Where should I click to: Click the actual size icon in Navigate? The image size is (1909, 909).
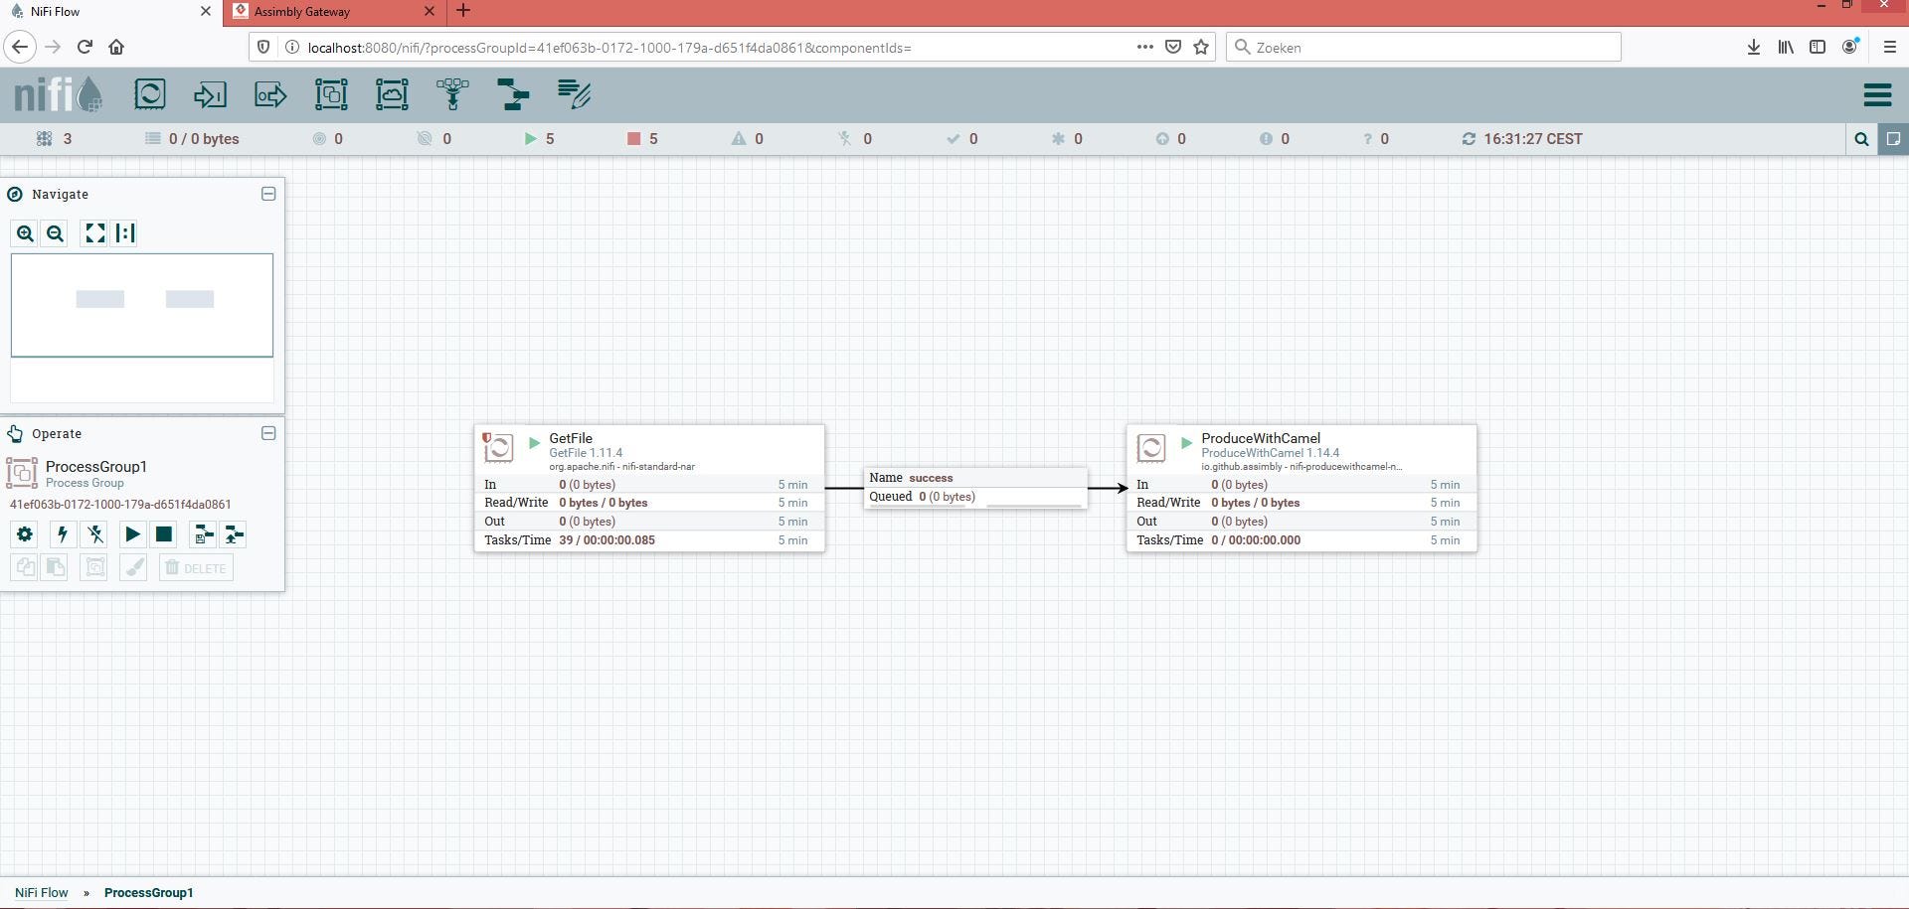click(x=125, y=233)
